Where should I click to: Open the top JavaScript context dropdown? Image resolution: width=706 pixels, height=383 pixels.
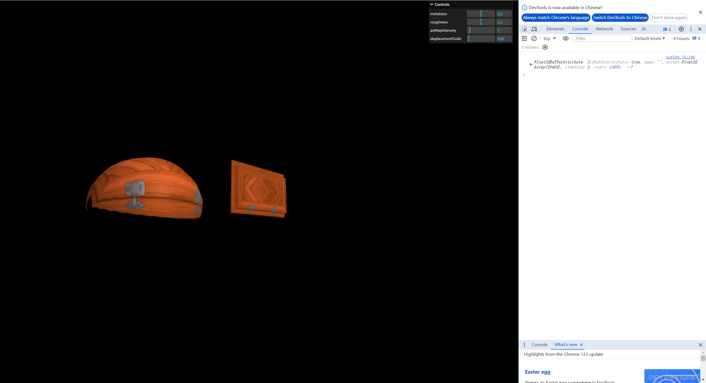(549, 38)
